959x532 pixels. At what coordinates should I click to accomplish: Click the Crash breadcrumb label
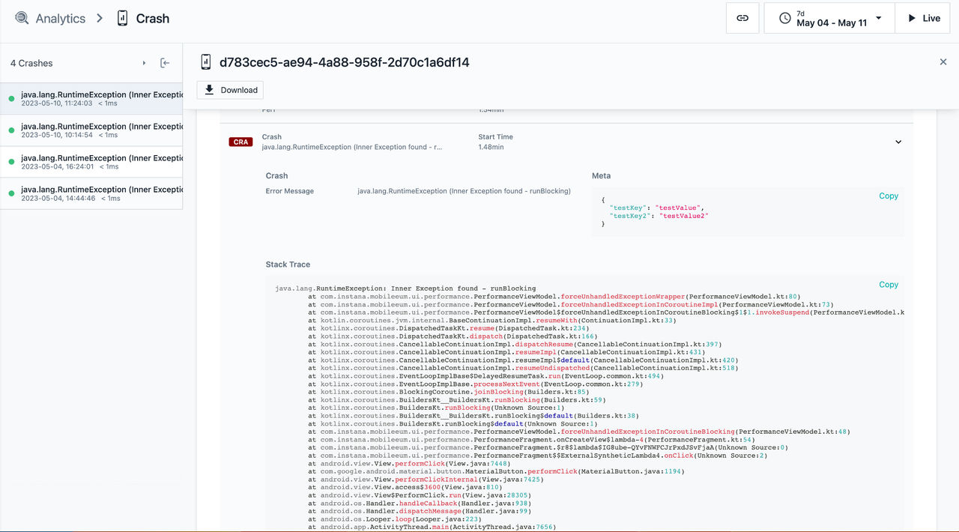point(153,19)
